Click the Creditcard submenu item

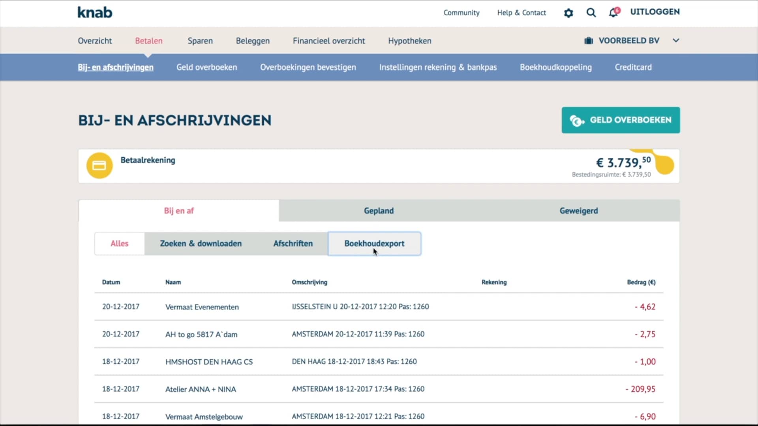(x=633, y=67)
